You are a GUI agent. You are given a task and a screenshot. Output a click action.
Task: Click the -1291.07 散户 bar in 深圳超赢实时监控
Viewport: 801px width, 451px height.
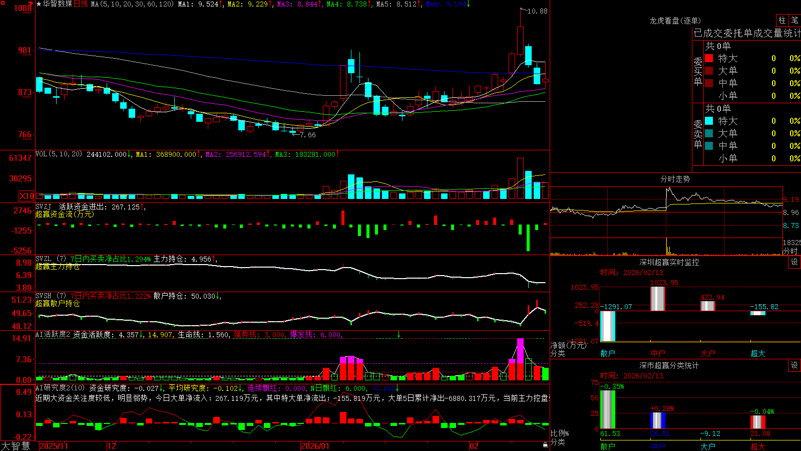[x=608, y=326]
